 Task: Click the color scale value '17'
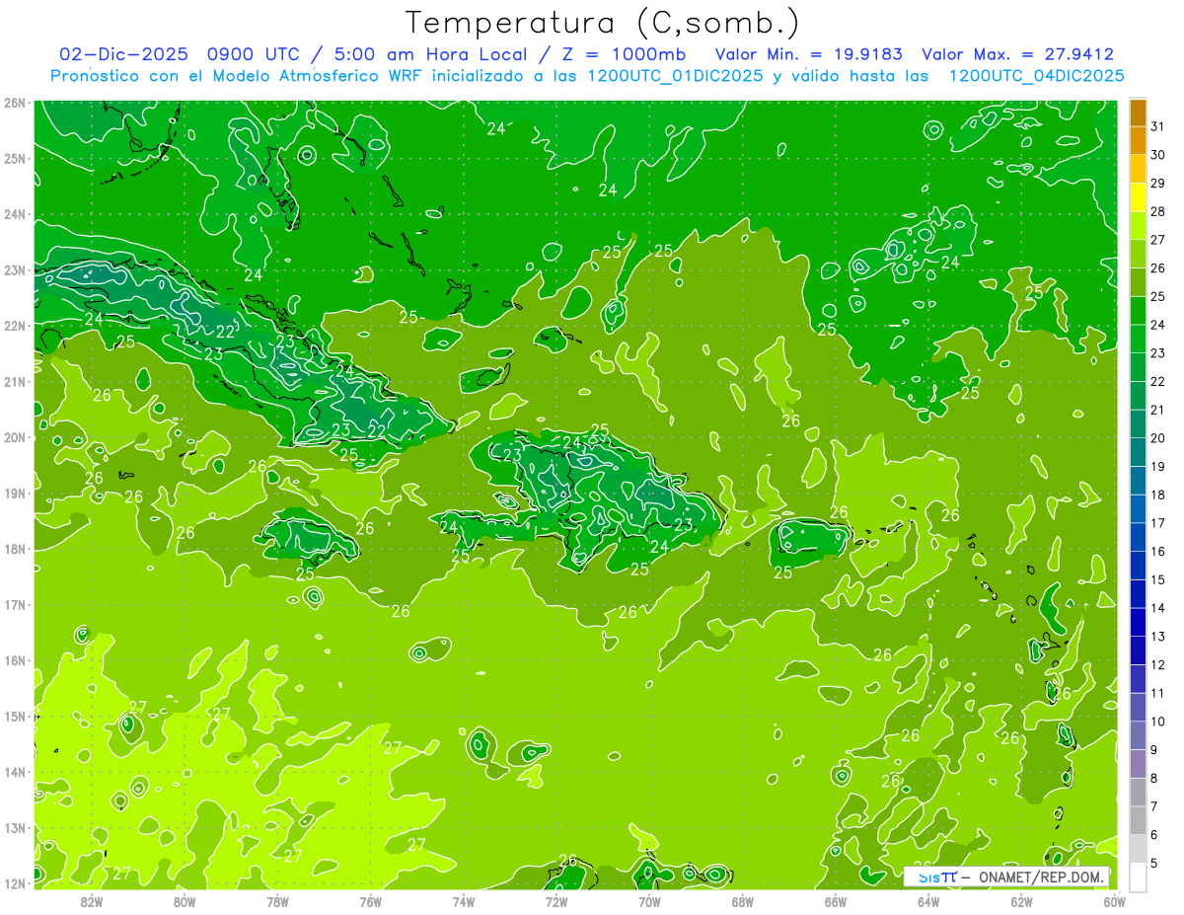[x=1157, y=523]
